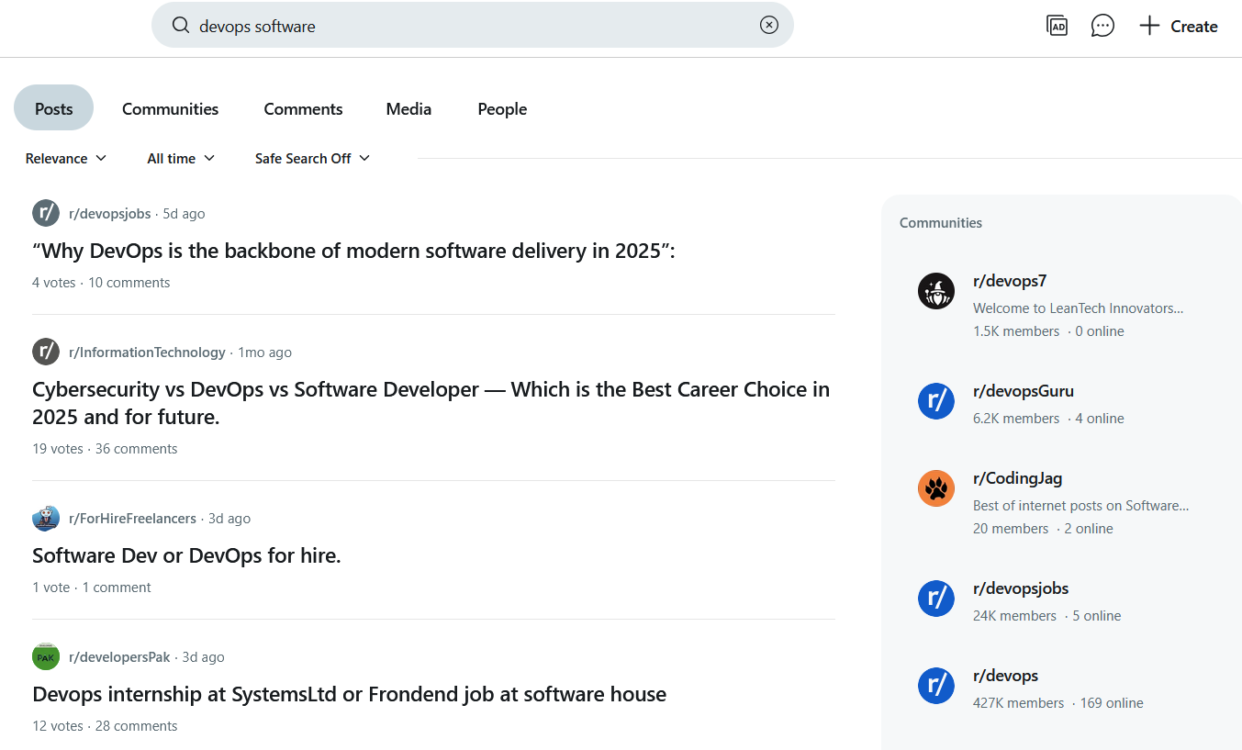Screen dimensions: 1242x750
Task: Open the r/ForHireFreelancers community link
Action: pyautogui.click(x=132, y=518)
